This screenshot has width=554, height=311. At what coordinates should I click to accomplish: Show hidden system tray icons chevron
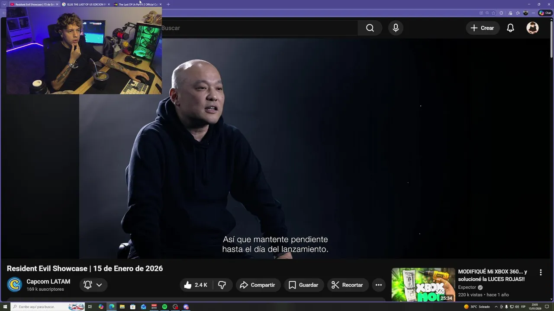496,307
